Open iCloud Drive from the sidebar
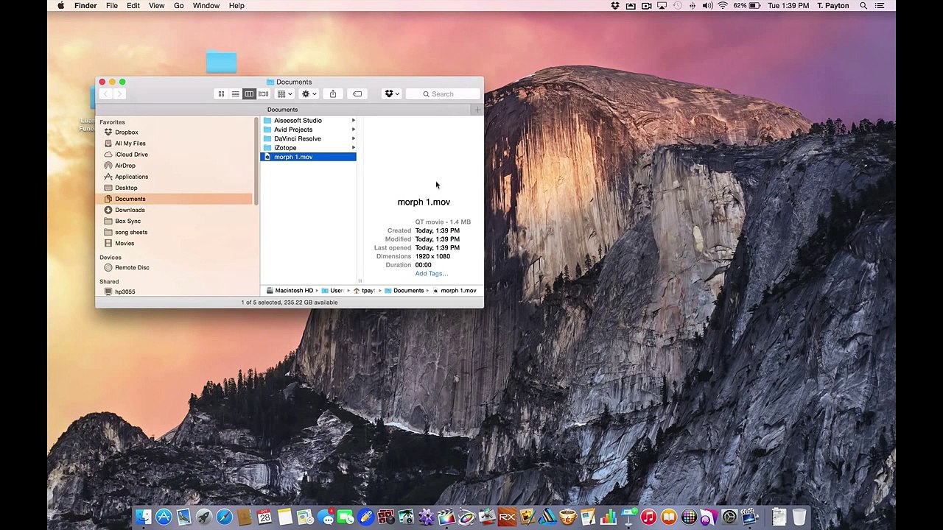Screen dimensions: 943x530 point(131,155)
